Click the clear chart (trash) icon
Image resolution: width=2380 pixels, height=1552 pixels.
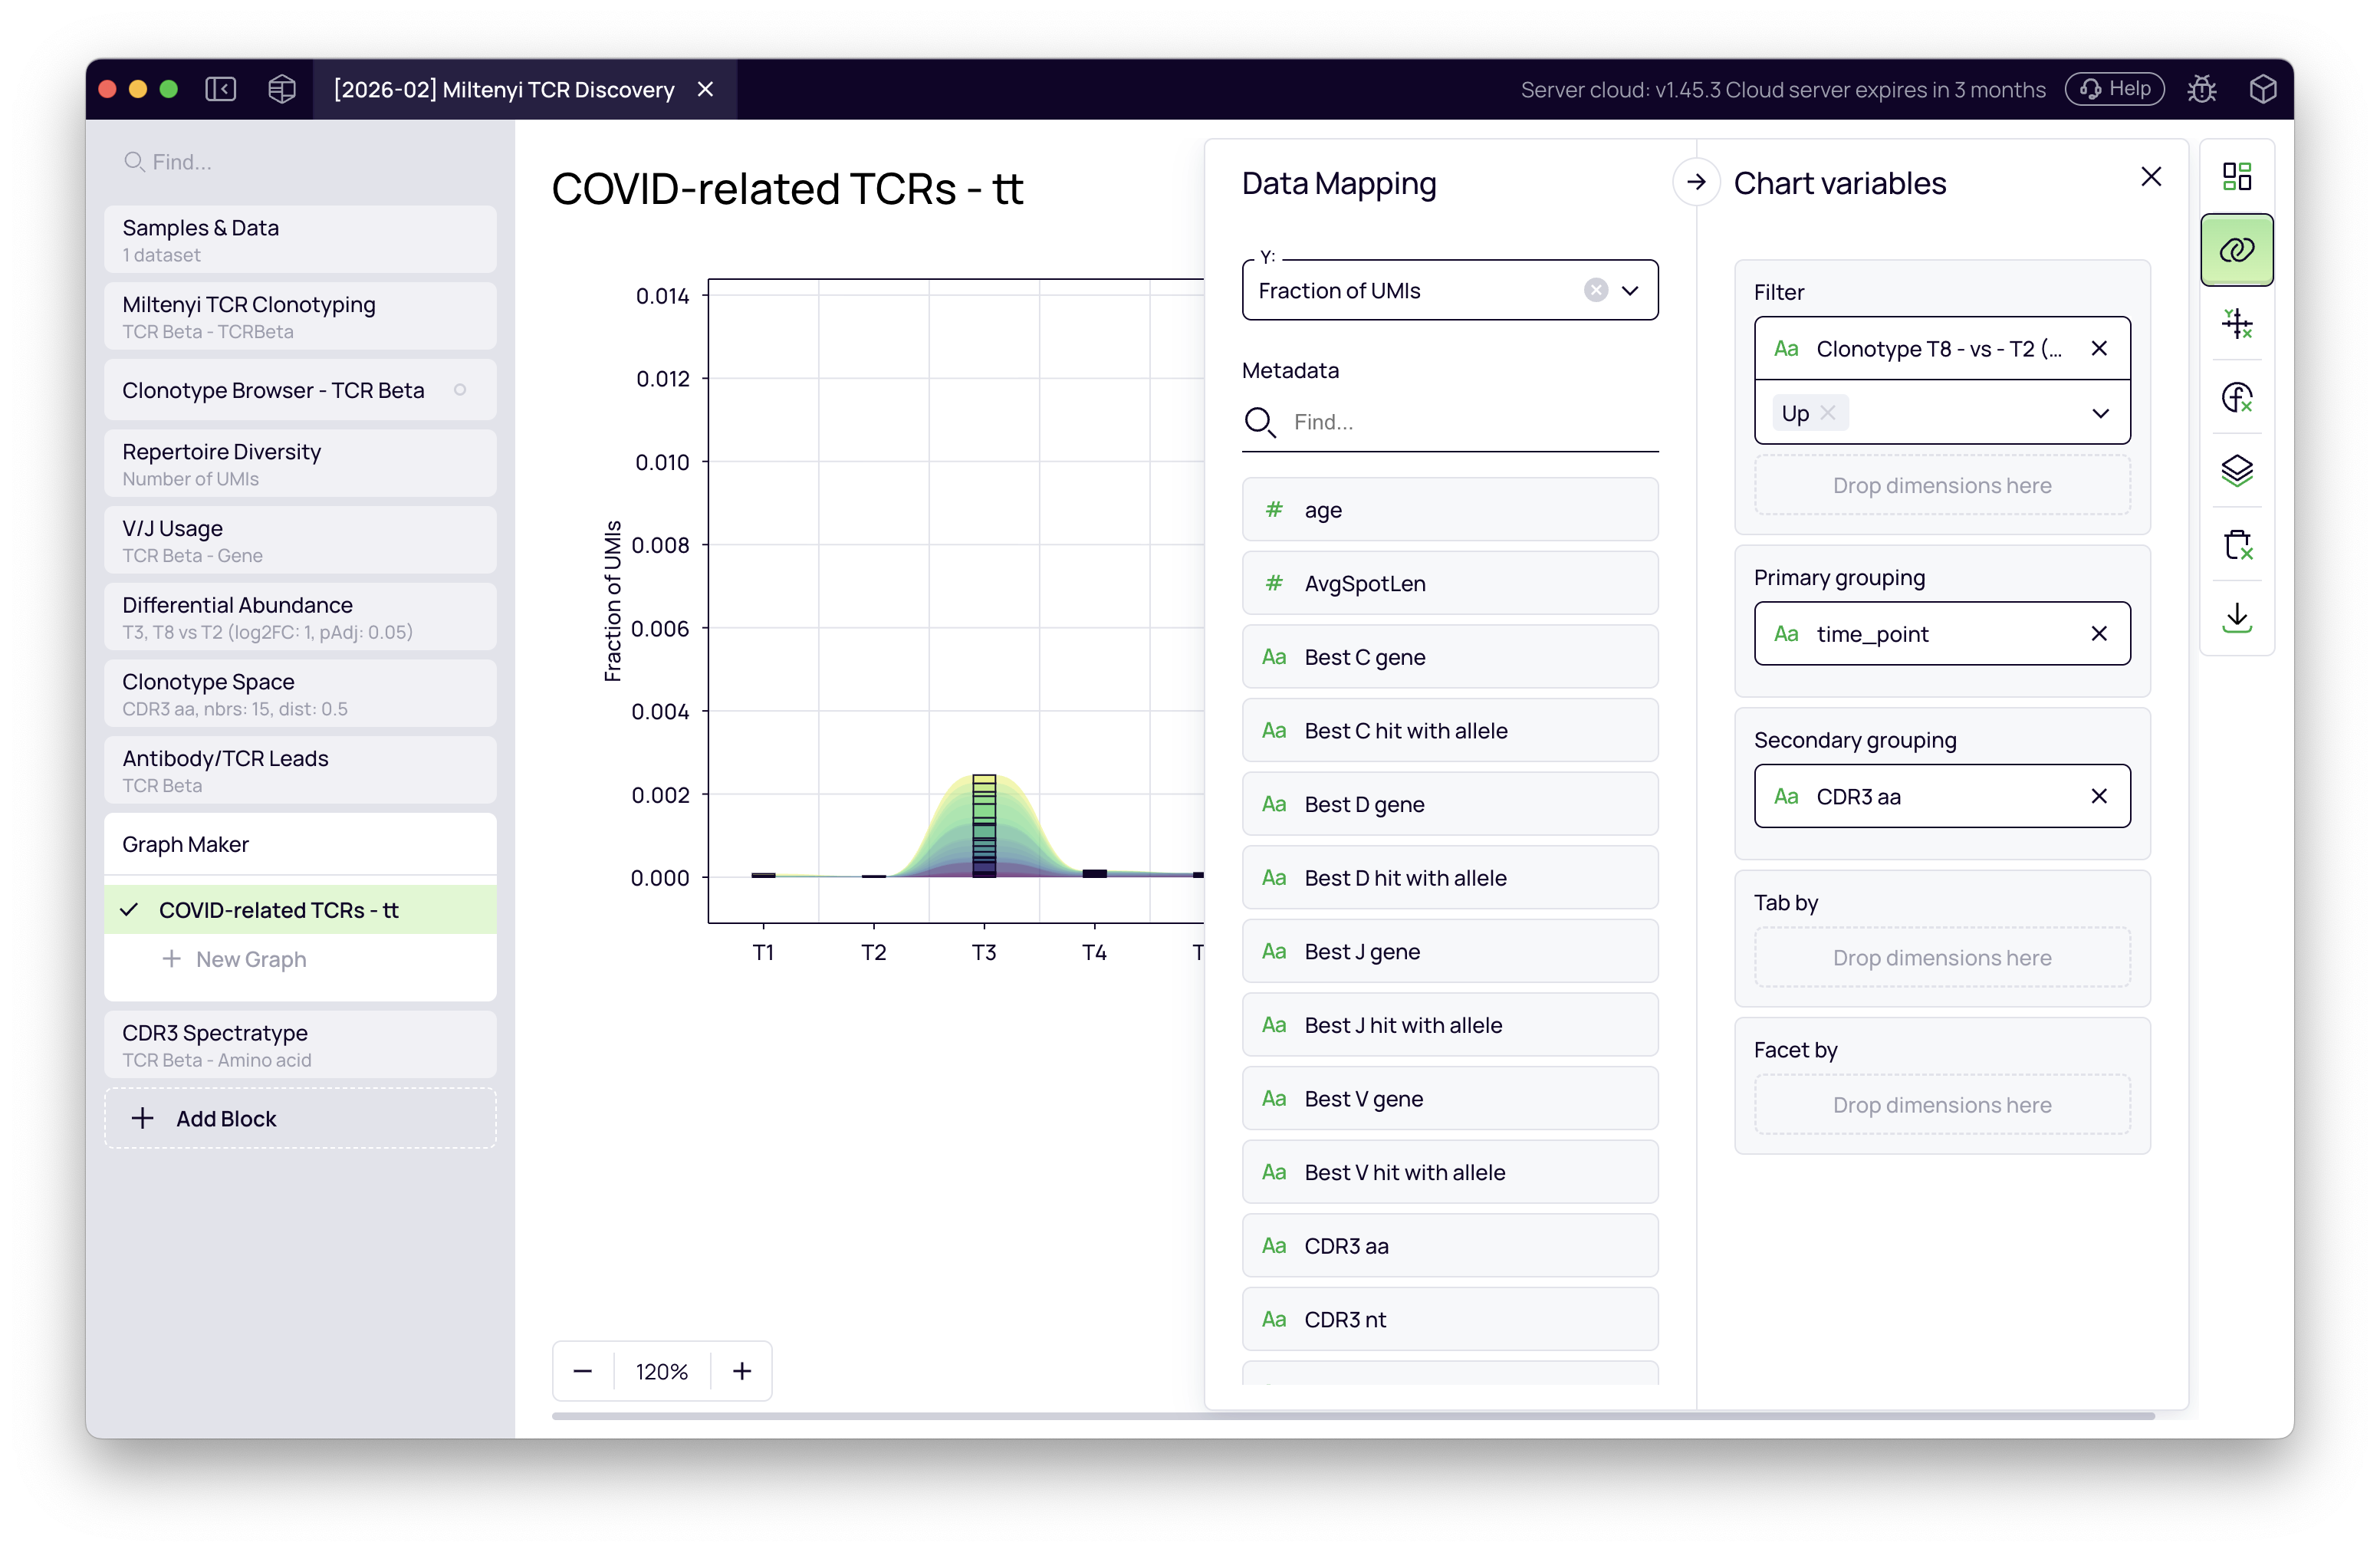pyautogui.click(x=2238, y=545)
